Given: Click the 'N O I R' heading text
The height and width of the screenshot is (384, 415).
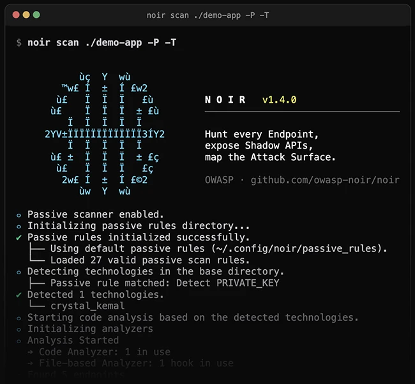Looking at the screenshot, I should 225,100.
